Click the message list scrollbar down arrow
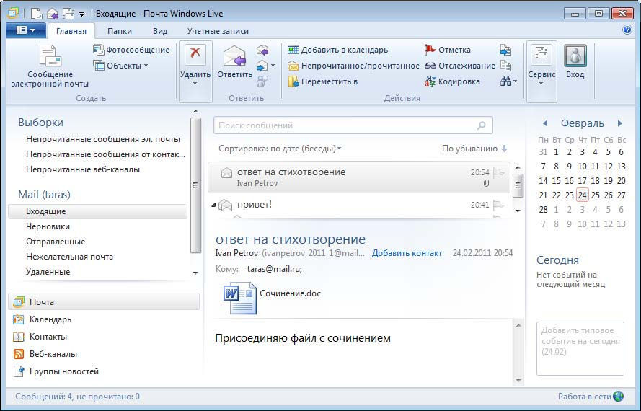 tap(518, 211)
